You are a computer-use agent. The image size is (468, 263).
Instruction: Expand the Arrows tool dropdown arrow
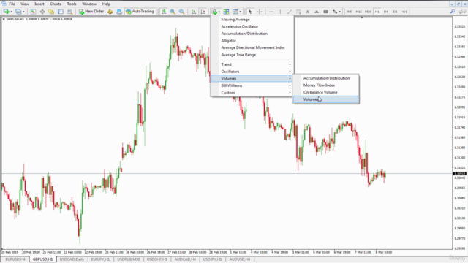[339, 12]
